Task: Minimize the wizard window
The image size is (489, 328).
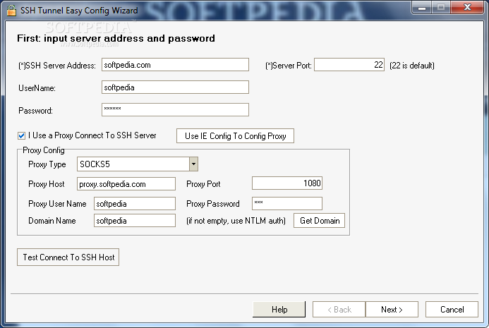Action: 422,8
